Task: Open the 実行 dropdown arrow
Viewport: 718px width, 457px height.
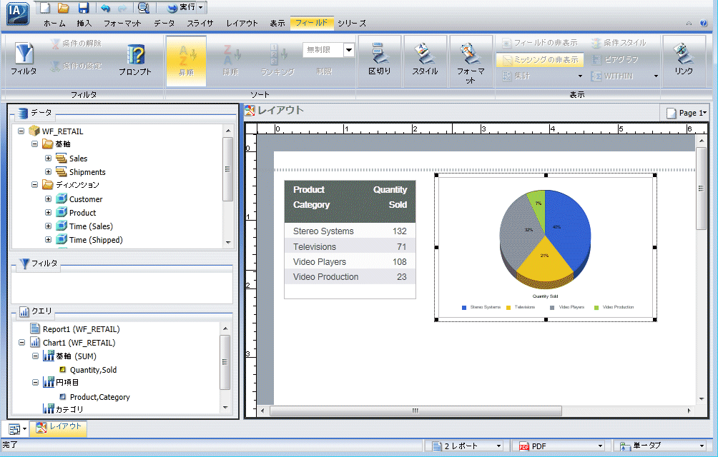Action: pos(201,7)
